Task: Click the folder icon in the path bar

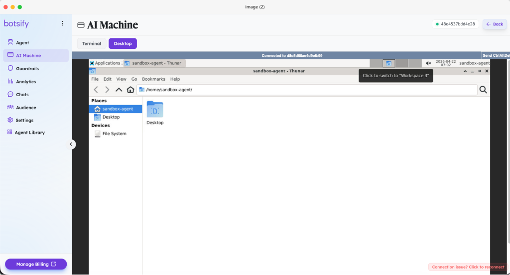Action: [141, 90]
